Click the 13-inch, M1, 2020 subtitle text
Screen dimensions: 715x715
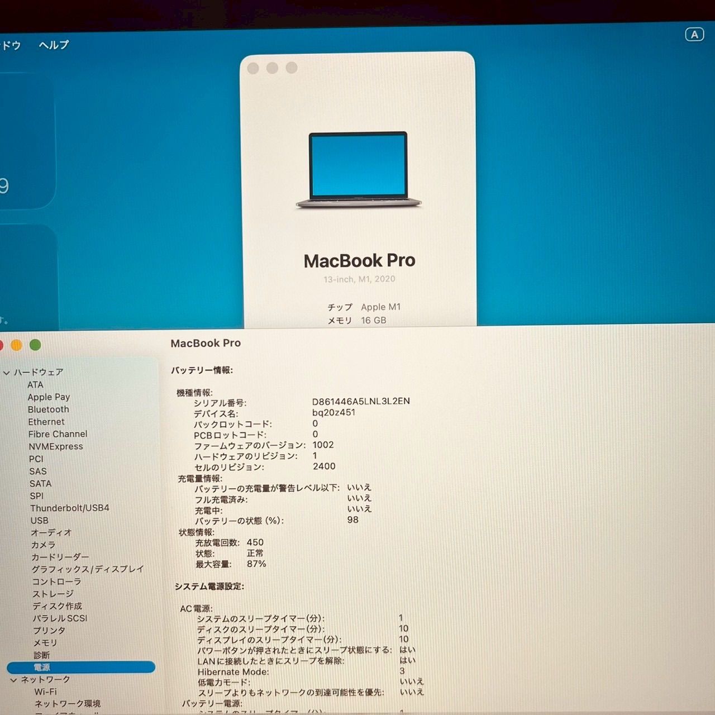(359, 279)
